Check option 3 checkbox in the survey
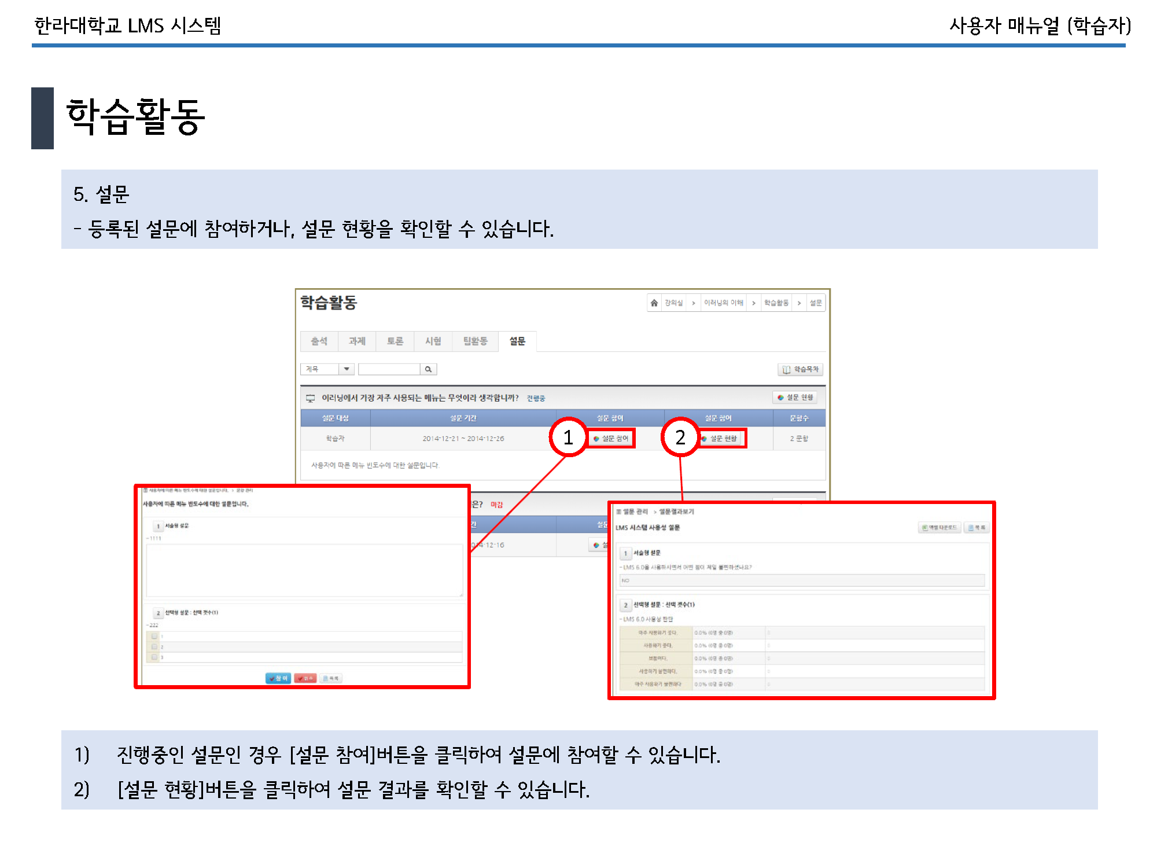The width and height of the screenshot is (1157, 868). coord(154,657)
